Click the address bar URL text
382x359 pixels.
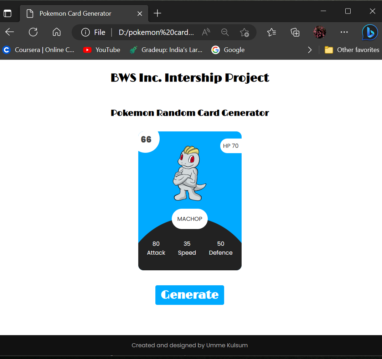pos(156,32)
